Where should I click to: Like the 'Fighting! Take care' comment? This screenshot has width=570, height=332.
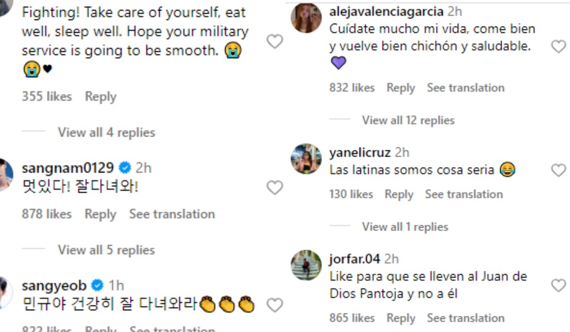click(x=274, y=42)
